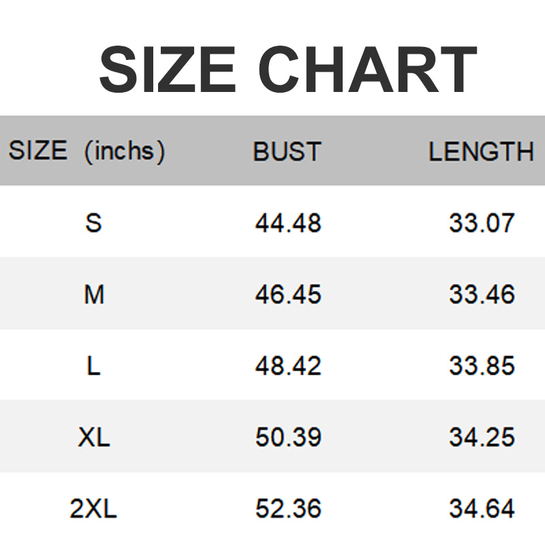
Task: Click the bust value 50.39
Action: (x=288, y=437)
